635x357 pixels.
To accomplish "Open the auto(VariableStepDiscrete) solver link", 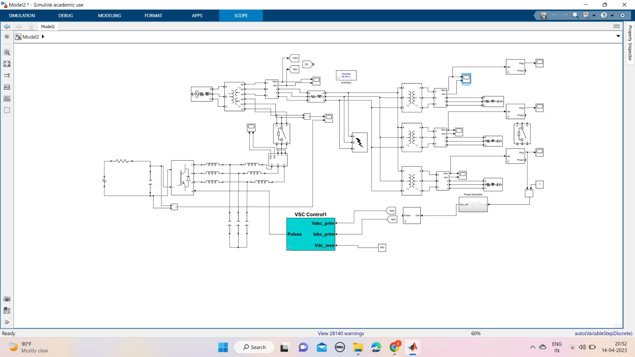I will (x=603, y=334).
